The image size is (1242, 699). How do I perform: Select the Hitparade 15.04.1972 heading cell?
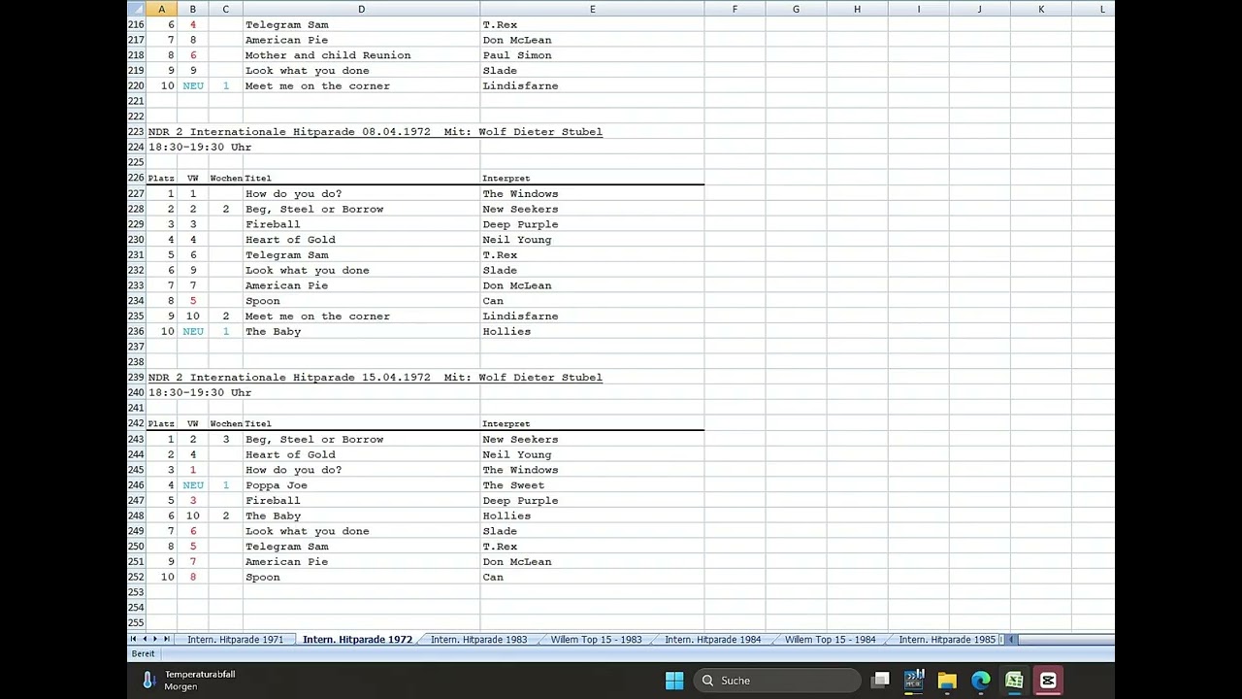[376, 378]
